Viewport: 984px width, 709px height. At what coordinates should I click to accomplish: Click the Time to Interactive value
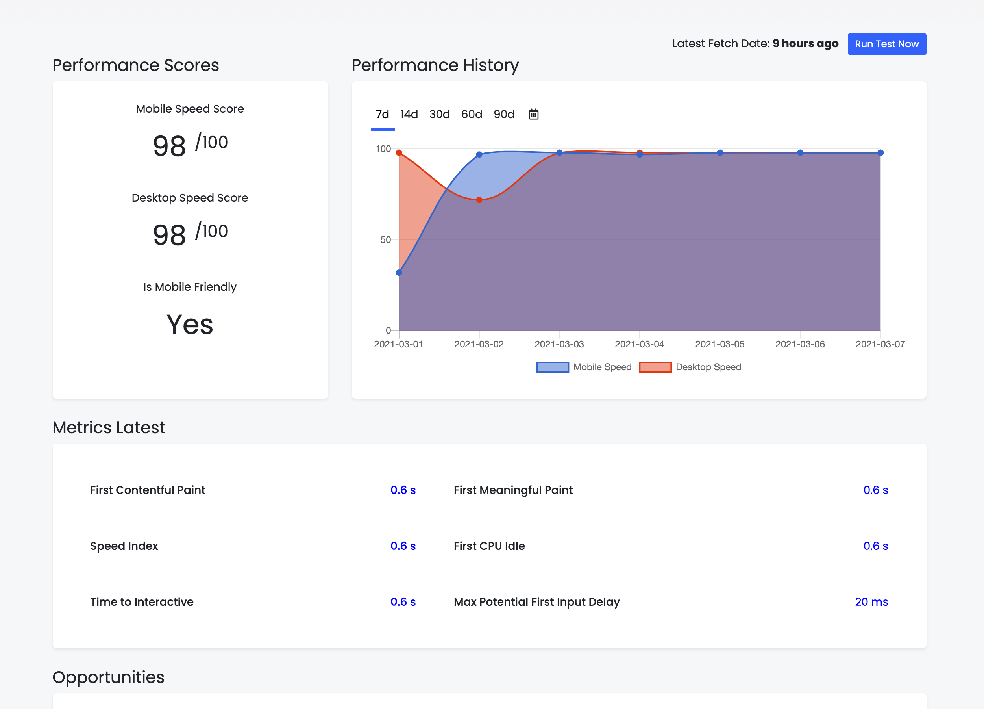point(403,602)
